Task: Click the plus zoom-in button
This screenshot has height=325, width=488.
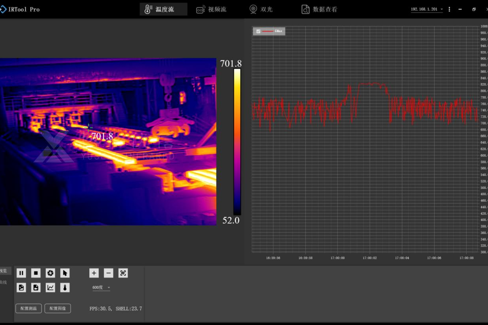Action: pyautogui.click(x=94, y=273)
